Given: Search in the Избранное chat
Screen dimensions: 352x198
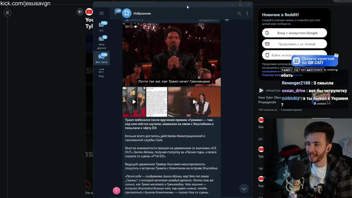Looking at the screenshot, I should pyautogui.click(x=239, y=13).
